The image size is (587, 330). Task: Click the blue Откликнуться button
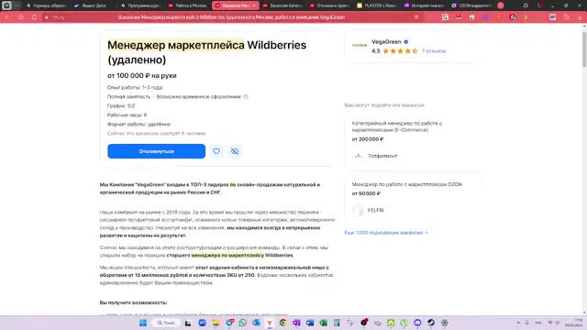click(156, 151)
